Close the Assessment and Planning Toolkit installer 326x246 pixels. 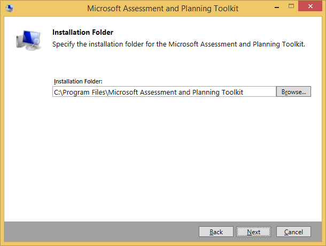pyautogui.click(x=312, y=7)
